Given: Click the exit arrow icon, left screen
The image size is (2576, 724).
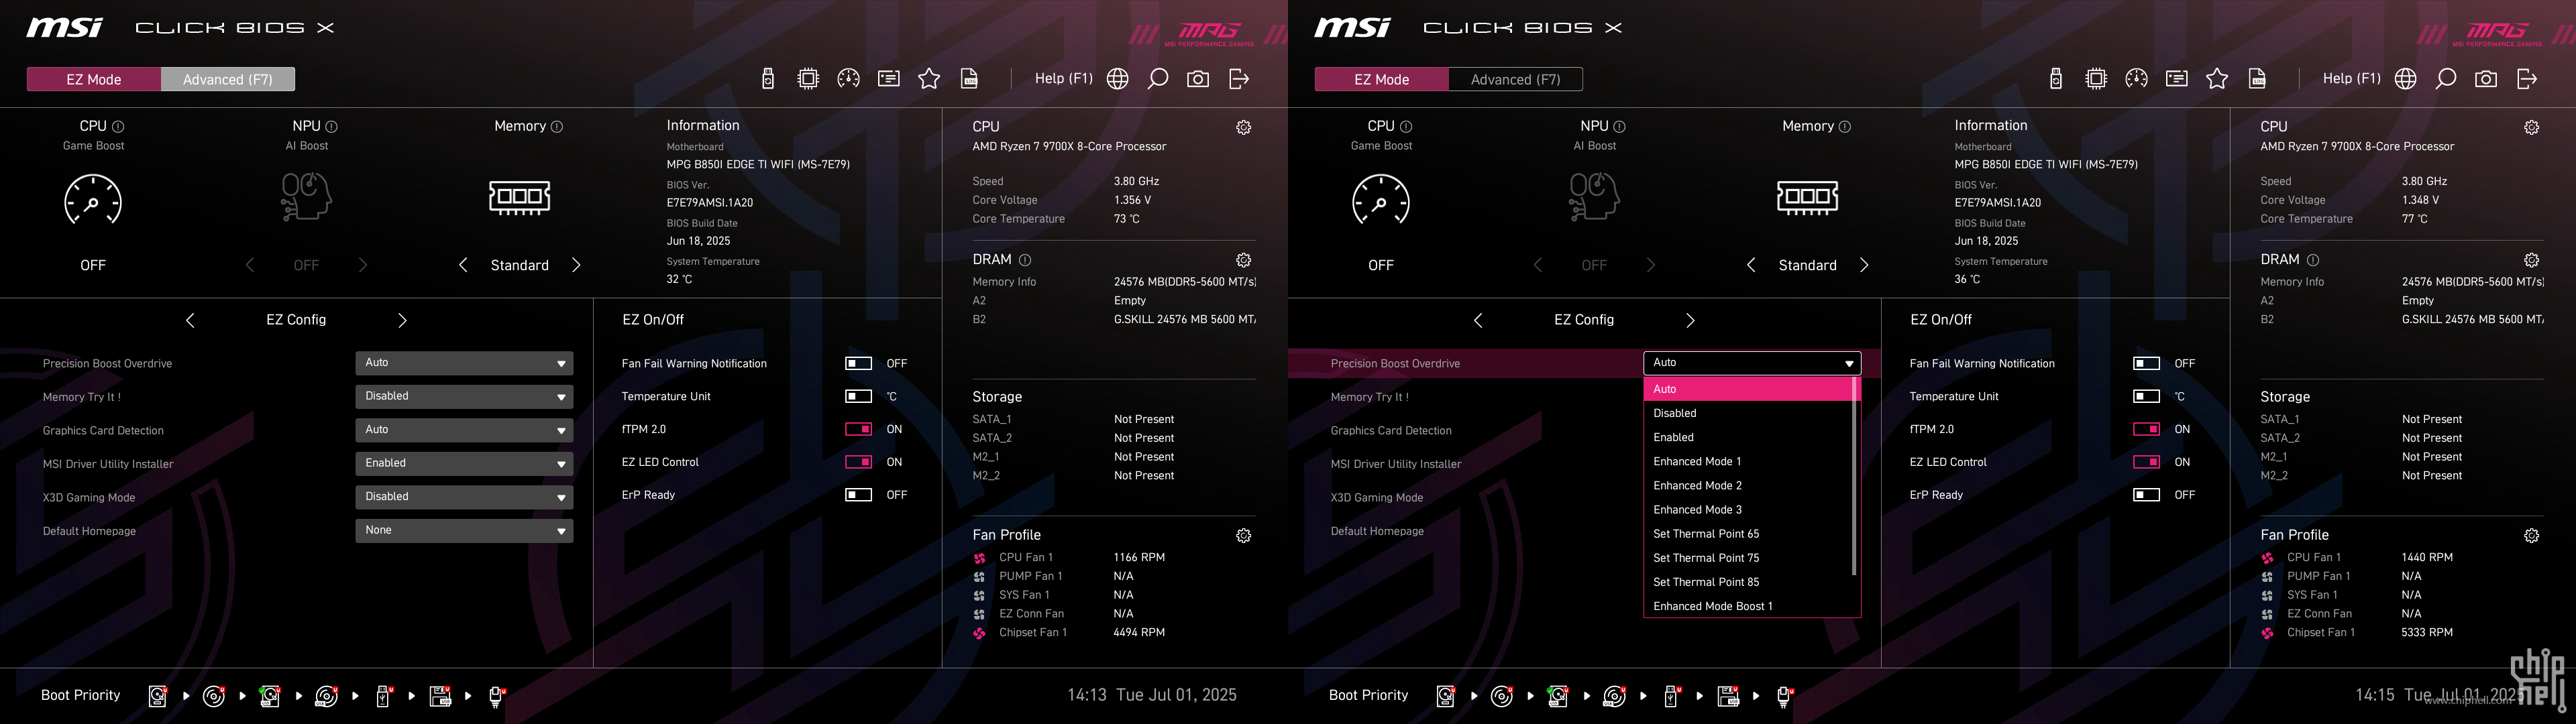Looking at the screenshot, I should coord(1239,79).
